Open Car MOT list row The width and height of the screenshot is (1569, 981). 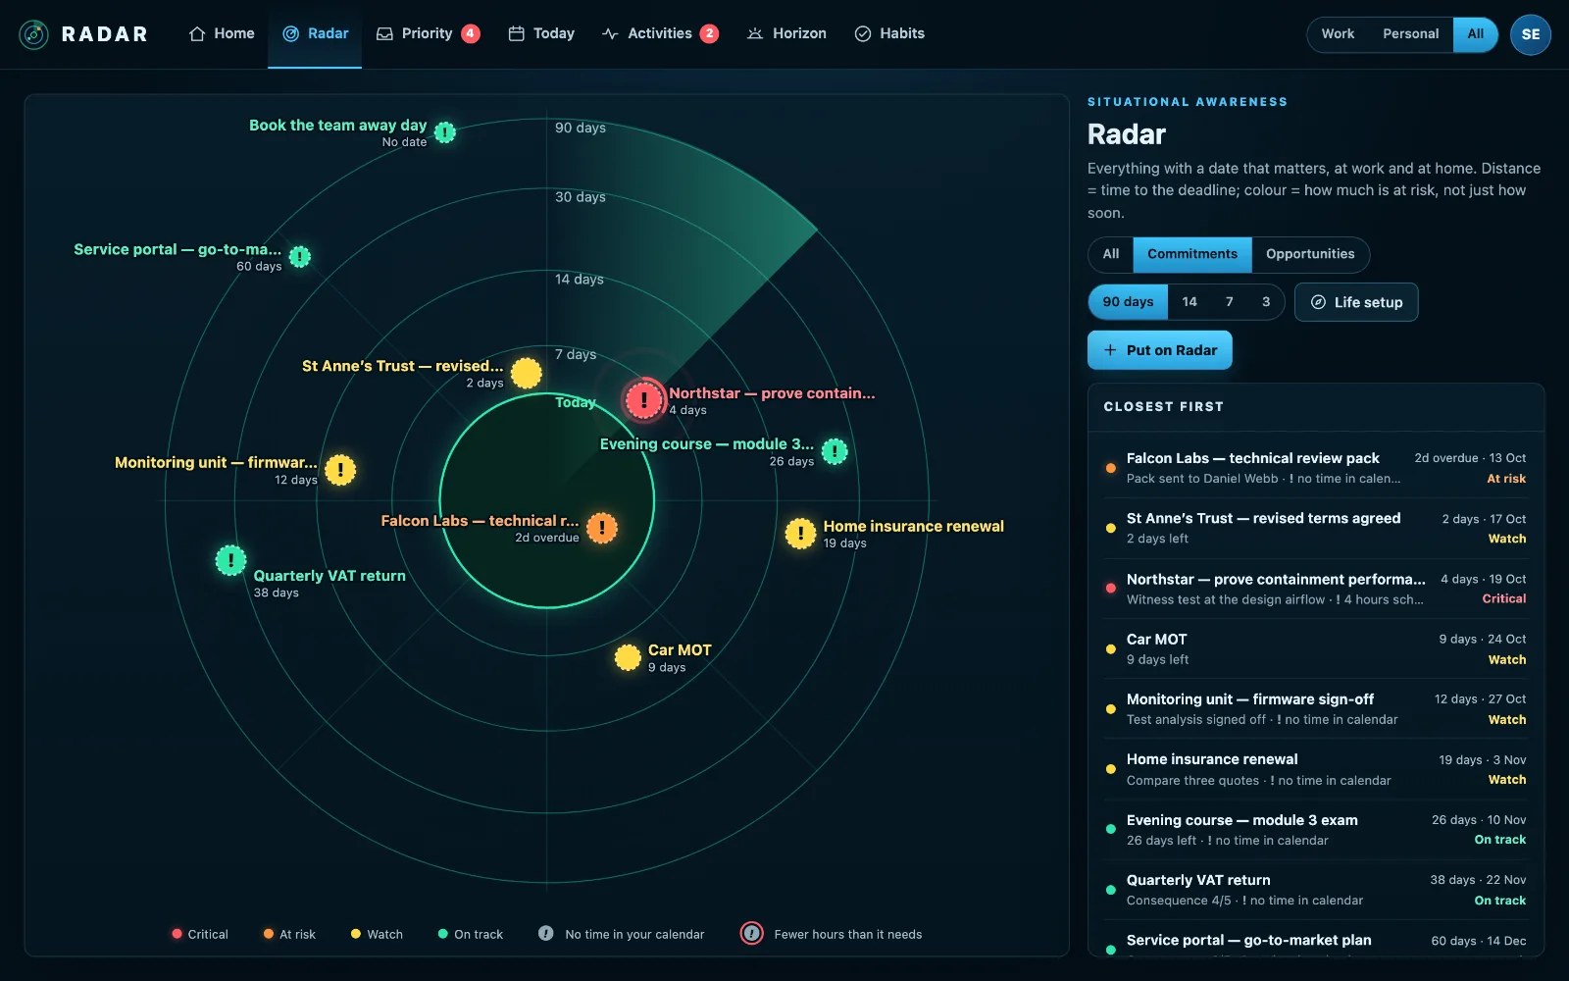coord(1316,648)
